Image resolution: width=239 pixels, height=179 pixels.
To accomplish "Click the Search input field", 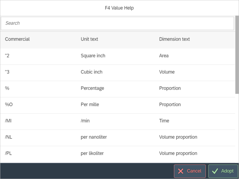I will pos(117,23).
